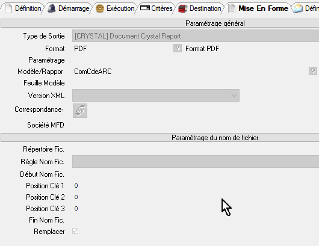
Task: Click the field icon on Critères tab
Action: [145, 8]
